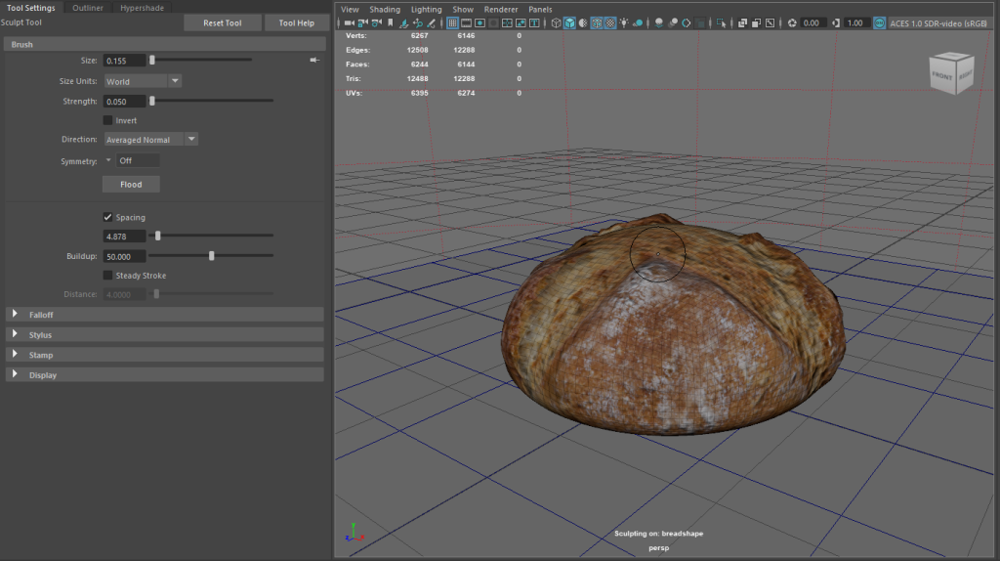Viewport: 1000px width, 561px height.
Task: Switch to wireframe shading cube icon
Action: 556,22
